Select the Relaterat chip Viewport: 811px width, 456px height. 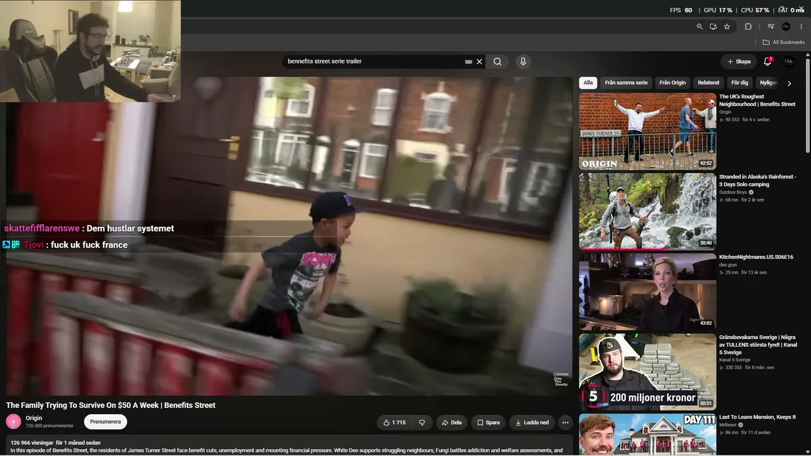coord(708,83)
